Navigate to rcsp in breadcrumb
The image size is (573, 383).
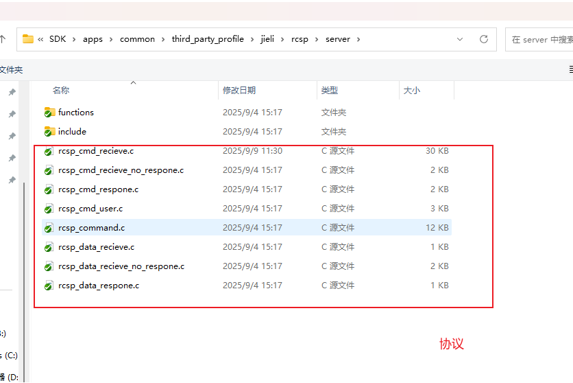click(300, 39)
